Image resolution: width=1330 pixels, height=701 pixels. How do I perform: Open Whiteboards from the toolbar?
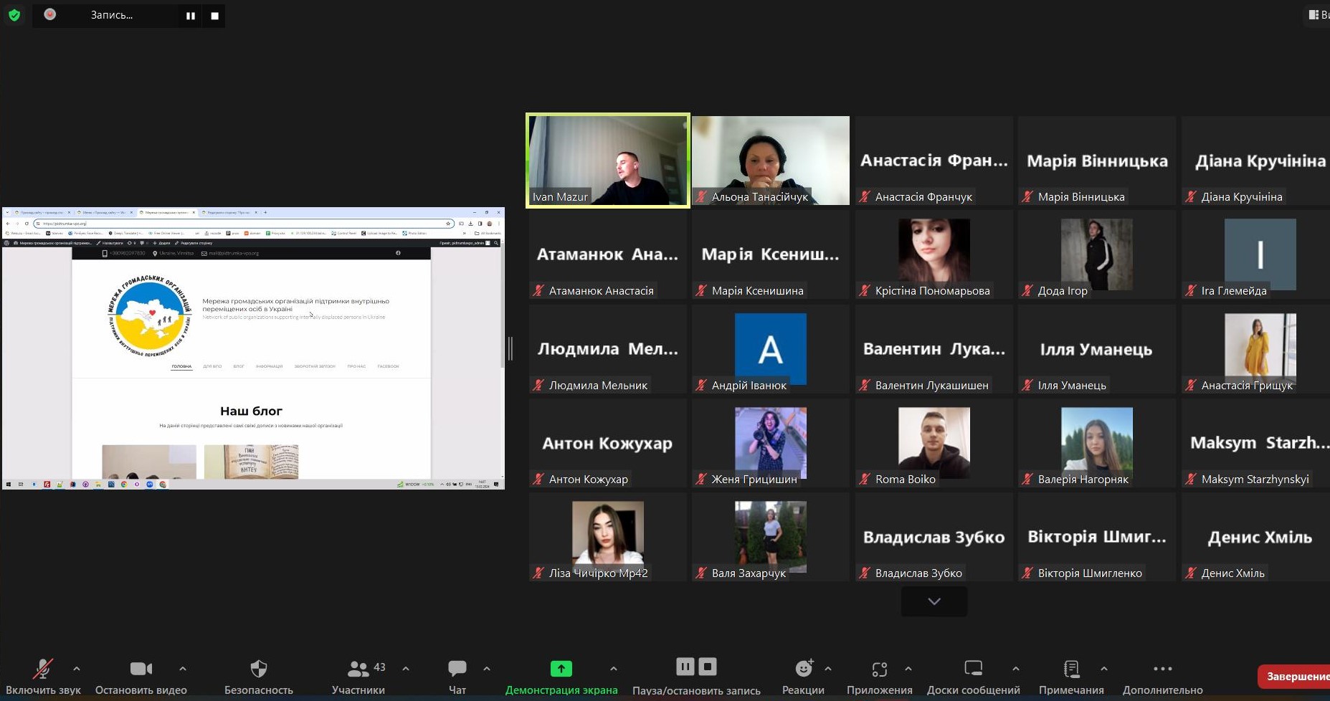tap(973, 669)
